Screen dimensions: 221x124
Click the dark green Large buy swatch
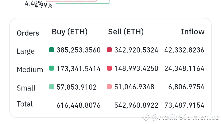(x=52, y=50)
